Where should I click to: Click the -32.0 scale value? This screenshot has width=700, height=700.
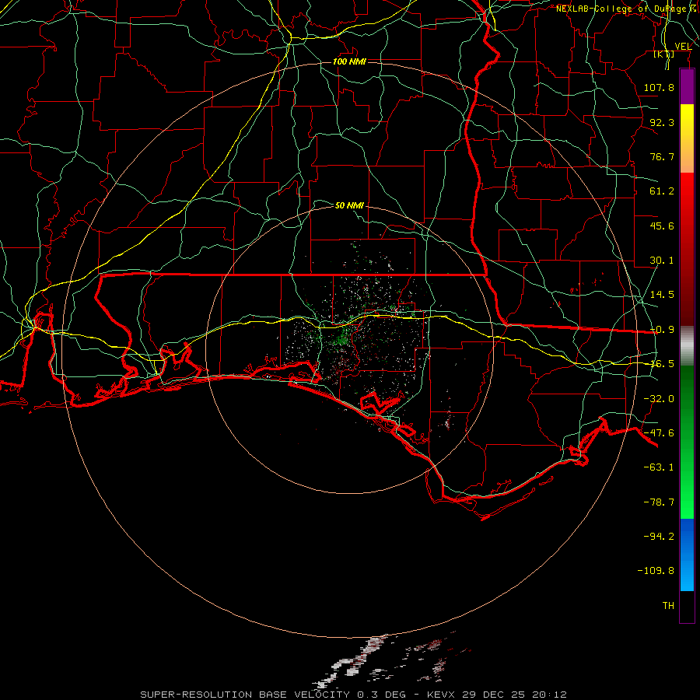point(659,399)
